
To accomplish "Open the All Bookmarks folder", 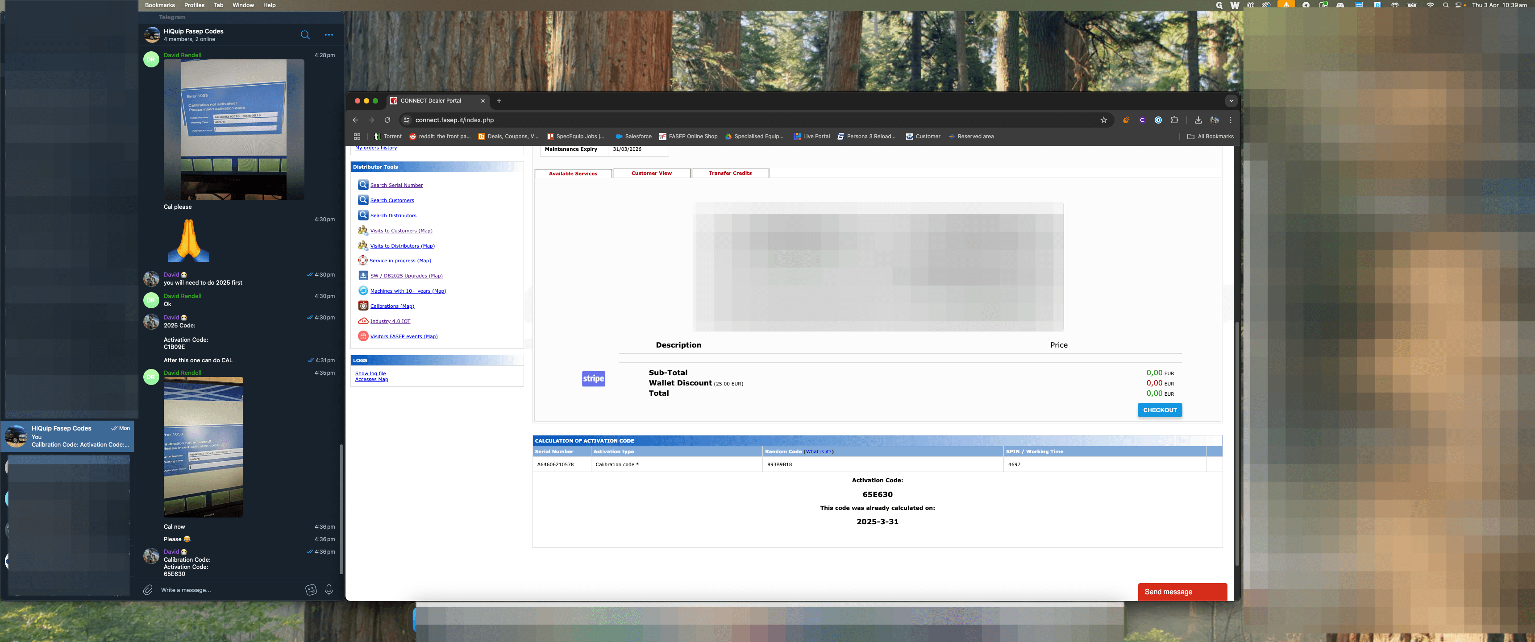I will (1210, 137).
